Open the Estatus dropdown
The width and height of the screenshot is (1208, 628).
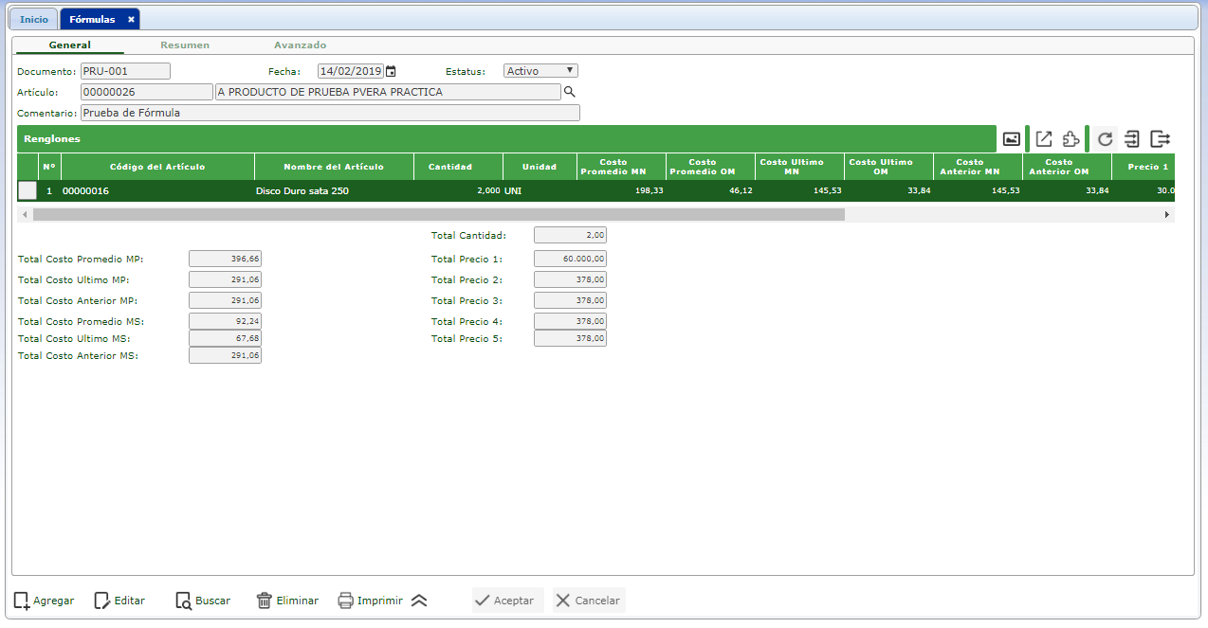540,71
